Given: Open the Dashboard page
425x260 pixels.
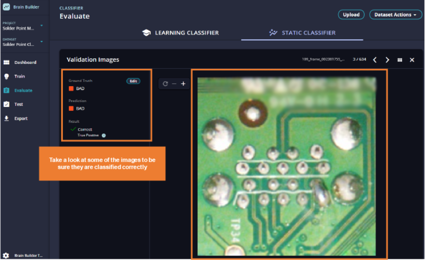Looking at the screenshot, I should coord(24,62).
